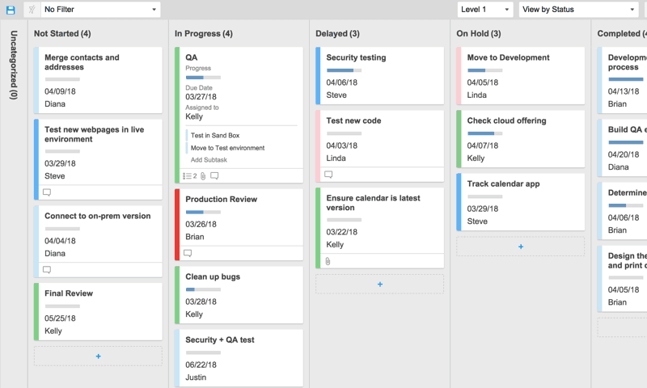The height and width of the screenshot is (388, 647).
Task: Open the Final Review task card
Action: click(x=98, y=311)
